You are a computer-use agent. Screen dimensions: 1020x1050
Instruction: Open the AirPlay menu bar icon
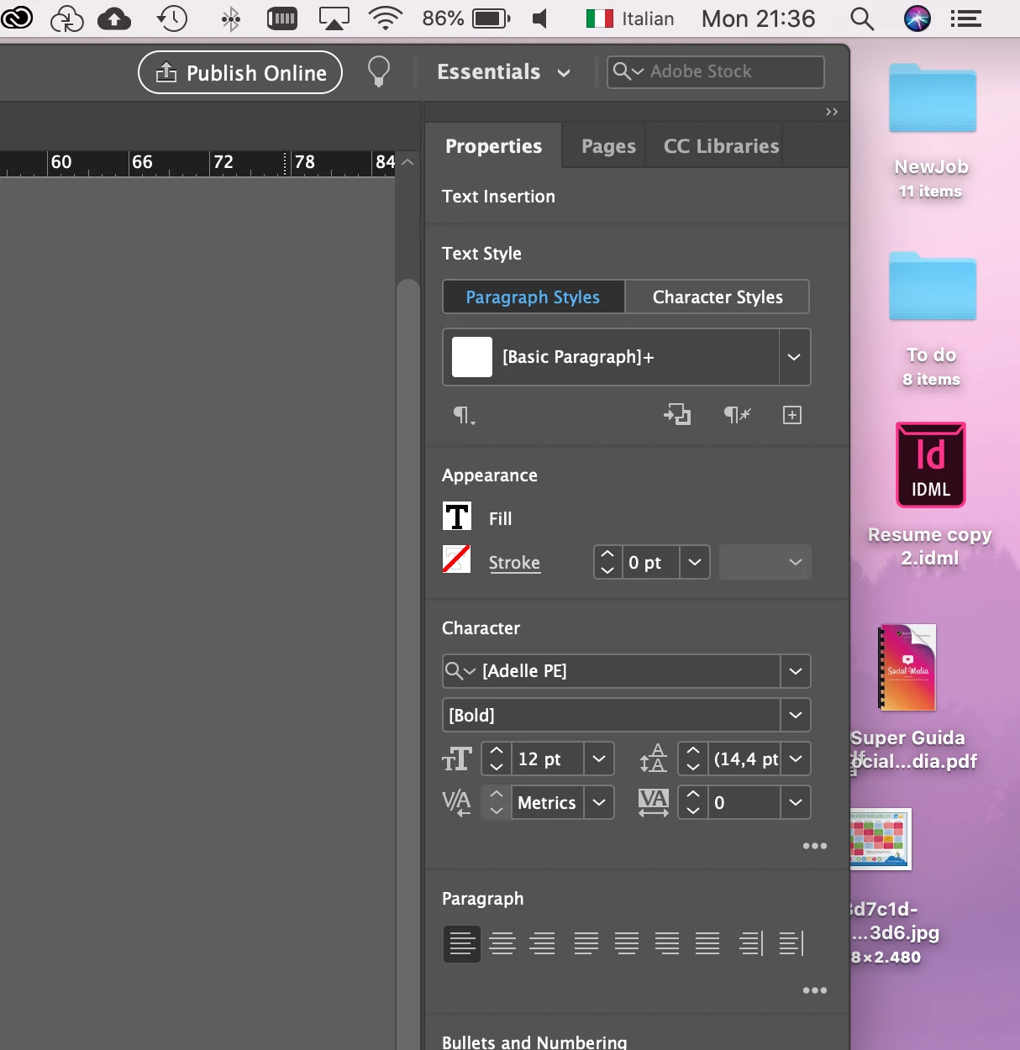[x=334, y=18]
